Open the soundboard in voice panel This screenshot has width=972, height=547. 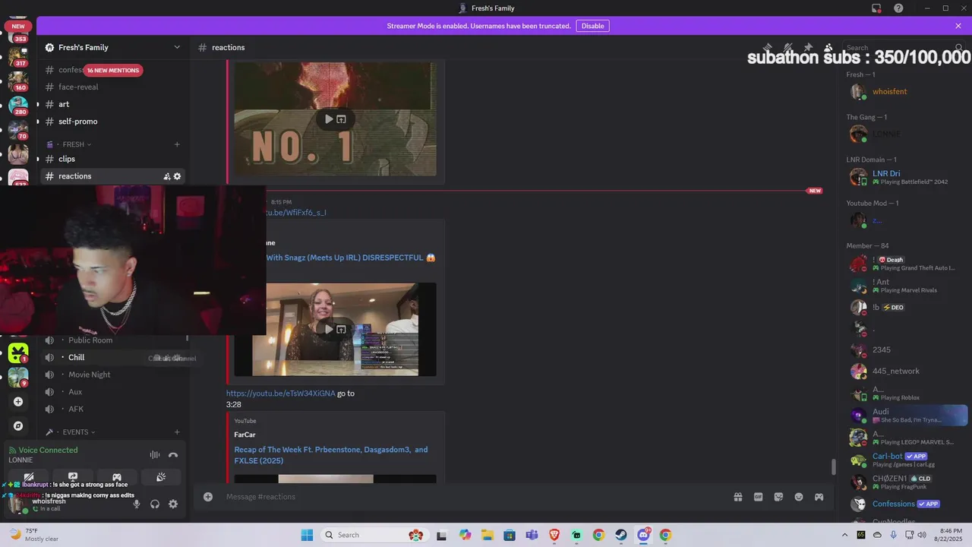(161, 477)
